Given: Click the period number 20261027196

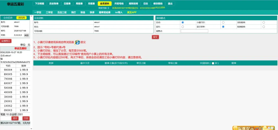Looking at the screenshot, I should [20, 31].
